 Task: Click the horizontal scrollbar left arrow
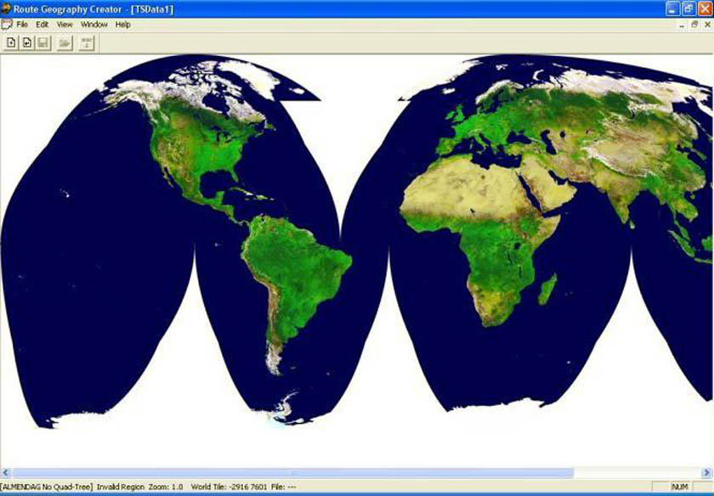(x=5, y=472)
